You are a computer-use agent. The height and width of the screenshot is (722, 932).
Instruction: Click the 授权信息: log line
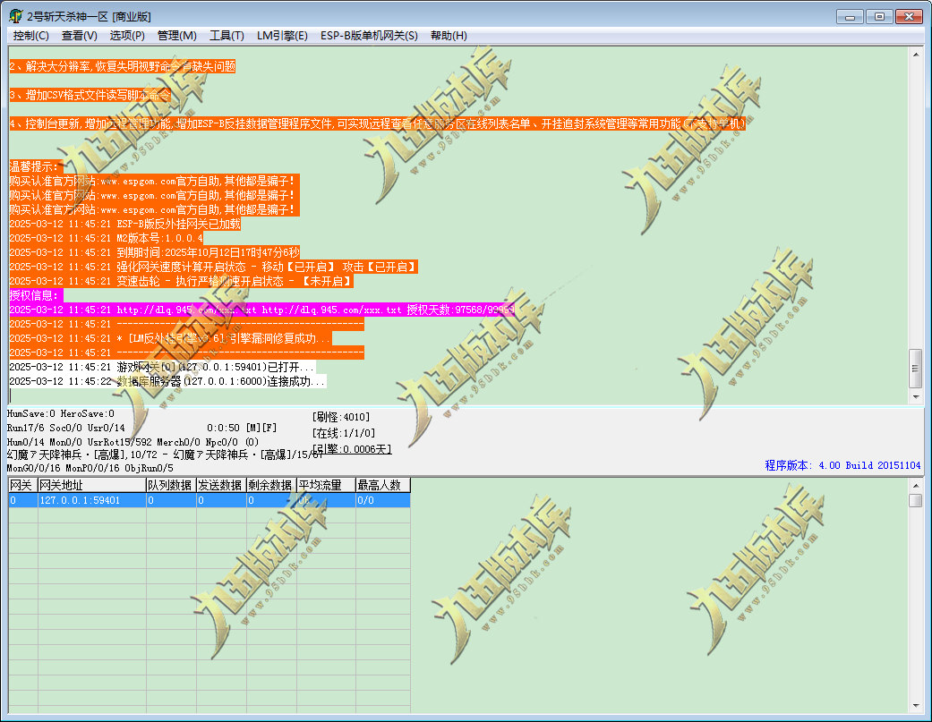(35, 295)
